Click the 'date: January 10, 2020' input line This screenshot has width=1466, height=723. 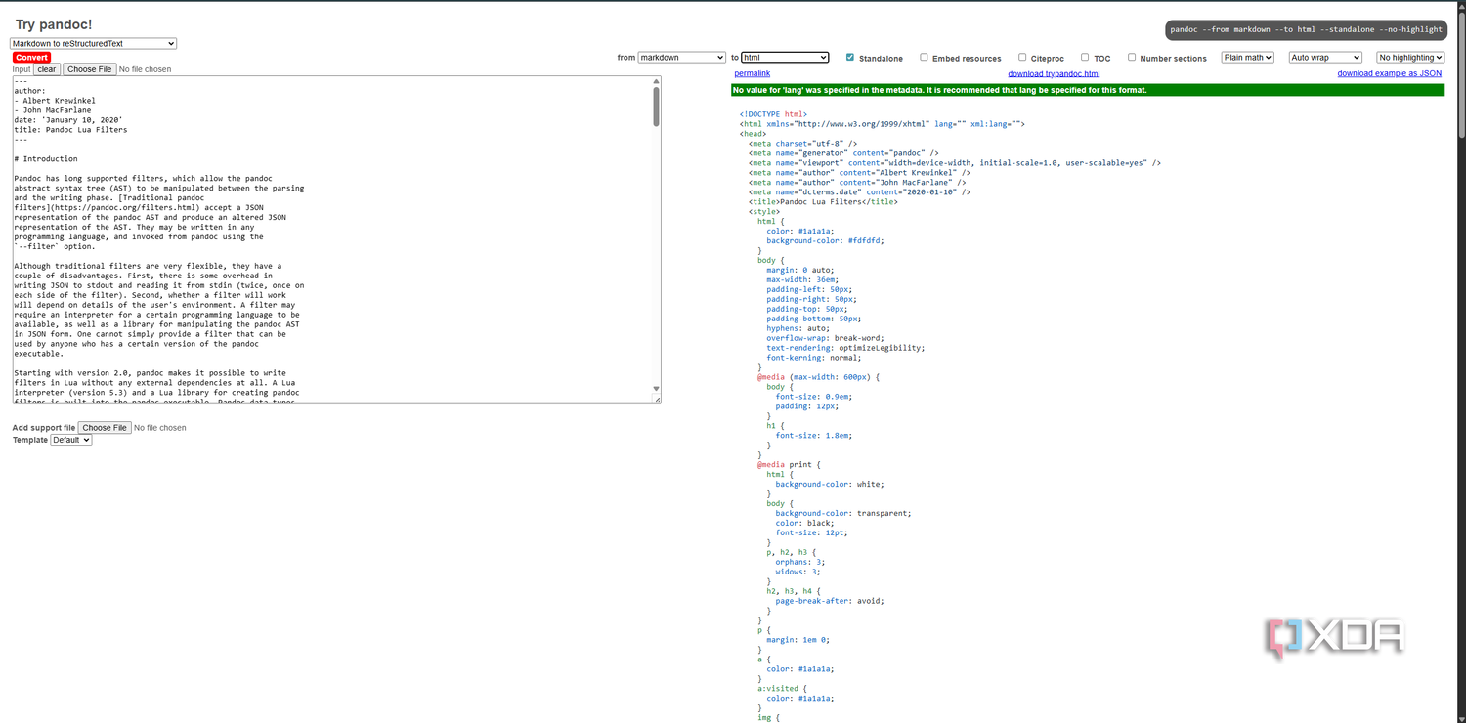click(68, 119)
